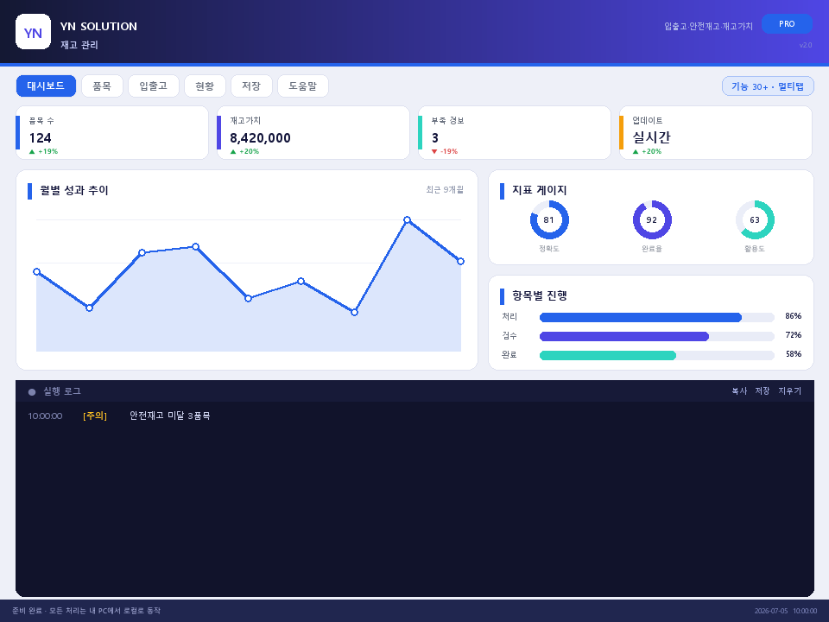
Task: Click the 기능 30+ · 멀티탭 badge
Action: point(768,86)
